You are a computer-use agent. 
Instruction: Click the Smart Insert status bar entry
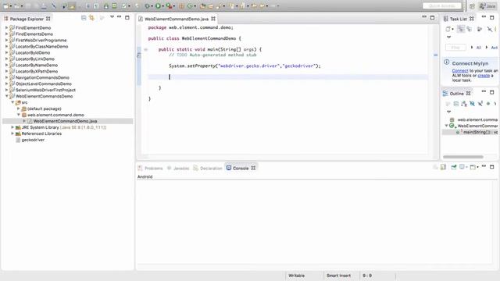338,276
